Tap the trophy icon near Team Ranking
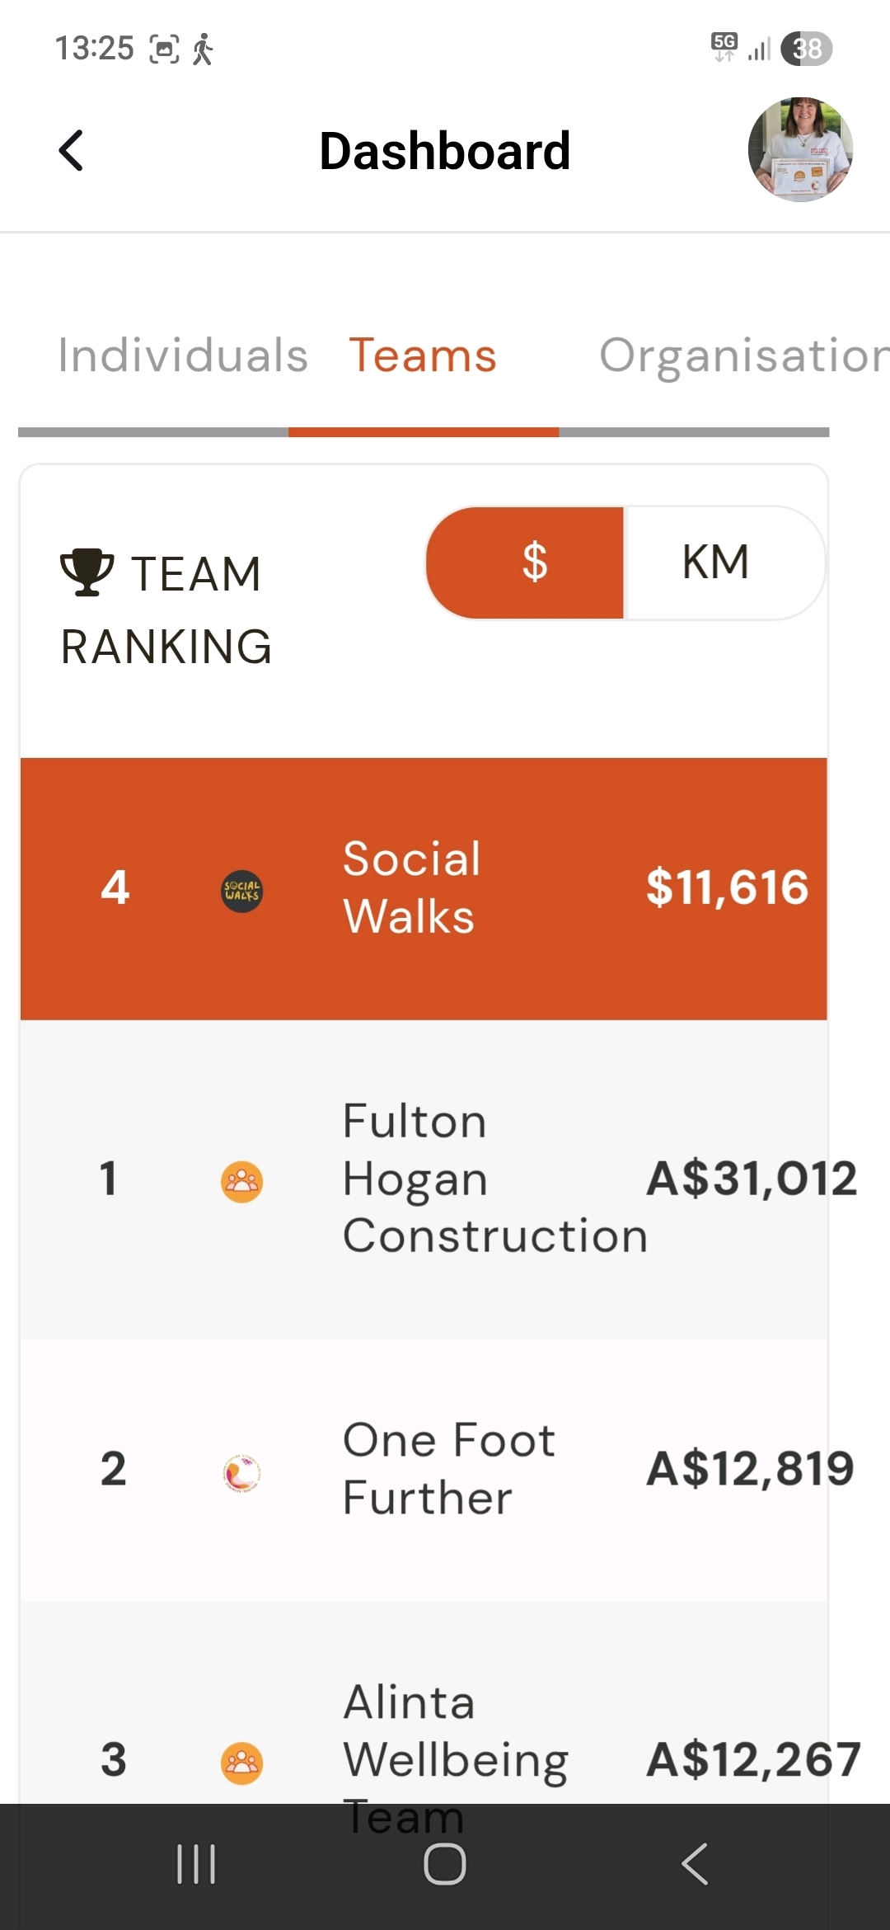890x1930 pixels. coord(87,572)
